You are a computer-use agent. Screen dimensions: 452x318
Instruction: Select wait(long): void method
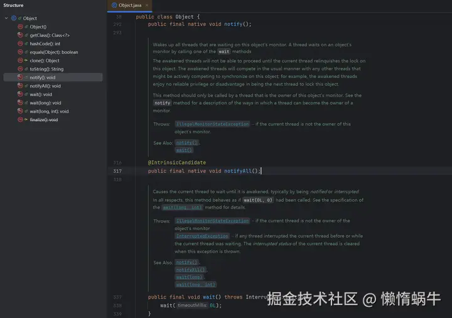pos(53,102)
